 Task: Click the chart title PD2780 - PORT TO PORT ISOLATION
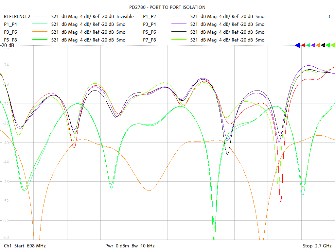[x=167, y=7]
